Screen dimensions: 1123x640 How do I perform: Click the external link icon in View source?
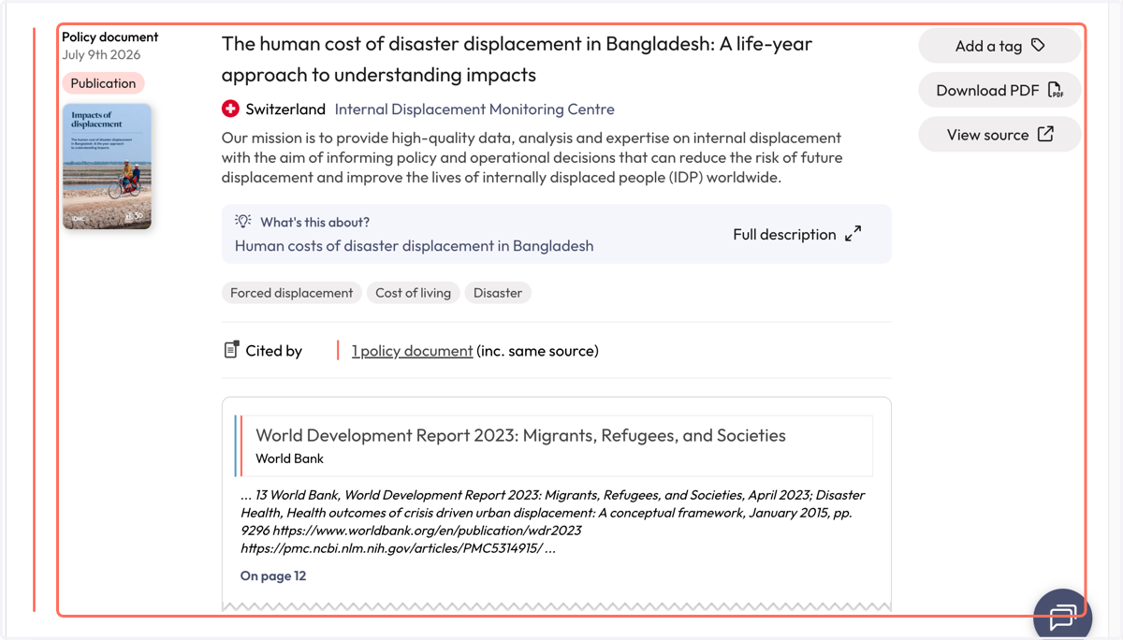point(1045,135)
